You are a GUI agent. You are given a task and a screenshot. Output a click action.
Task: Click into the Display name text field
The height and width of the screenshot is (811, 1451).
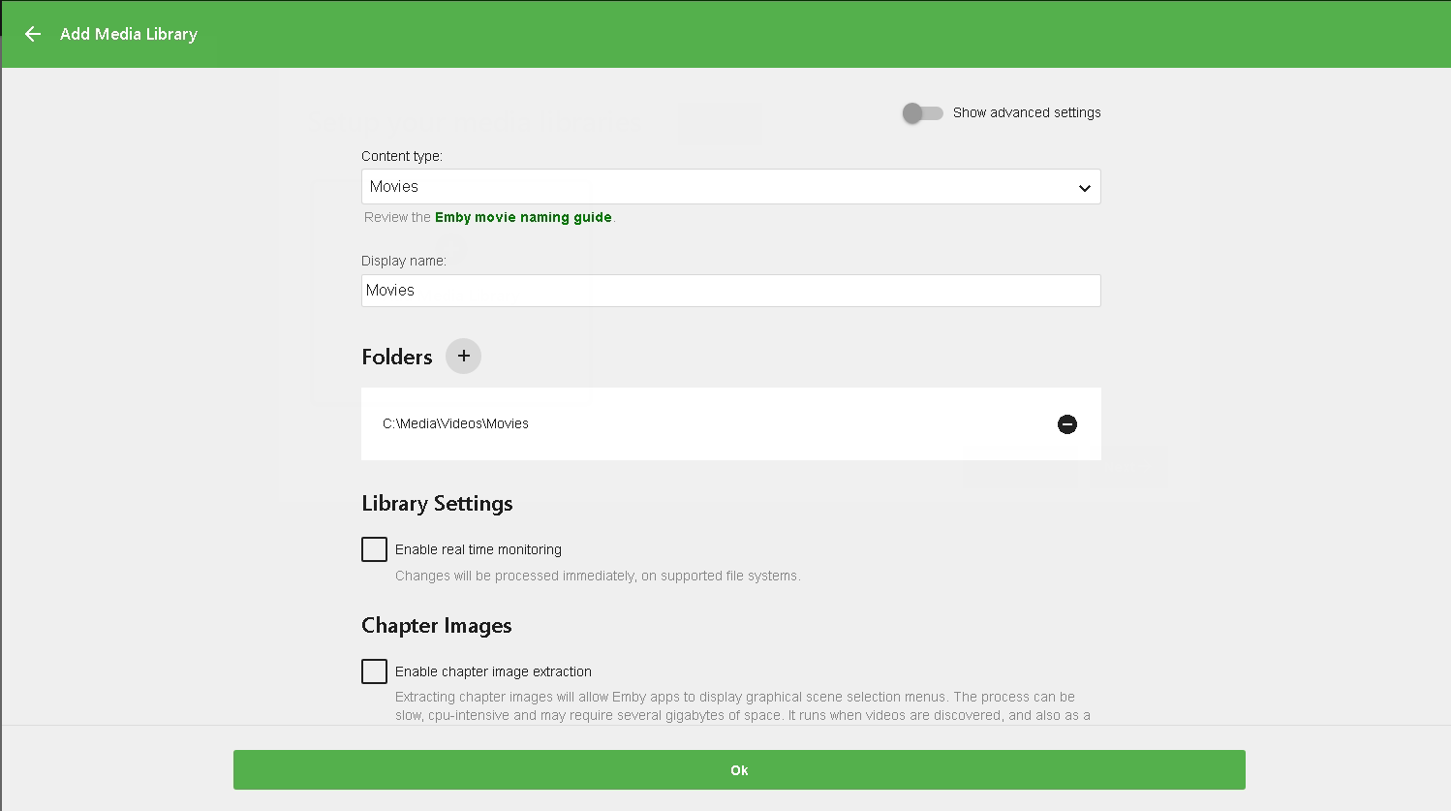pyautogui.click(x=730, y=291)
